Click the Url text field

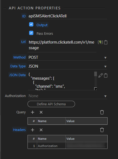(62, 45)
